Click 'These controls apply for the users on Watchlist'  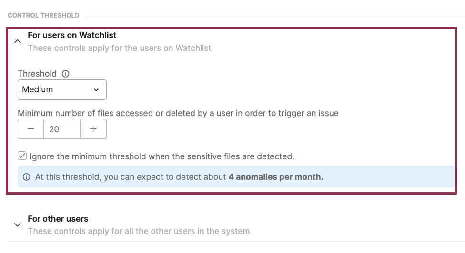click(120, 48)
